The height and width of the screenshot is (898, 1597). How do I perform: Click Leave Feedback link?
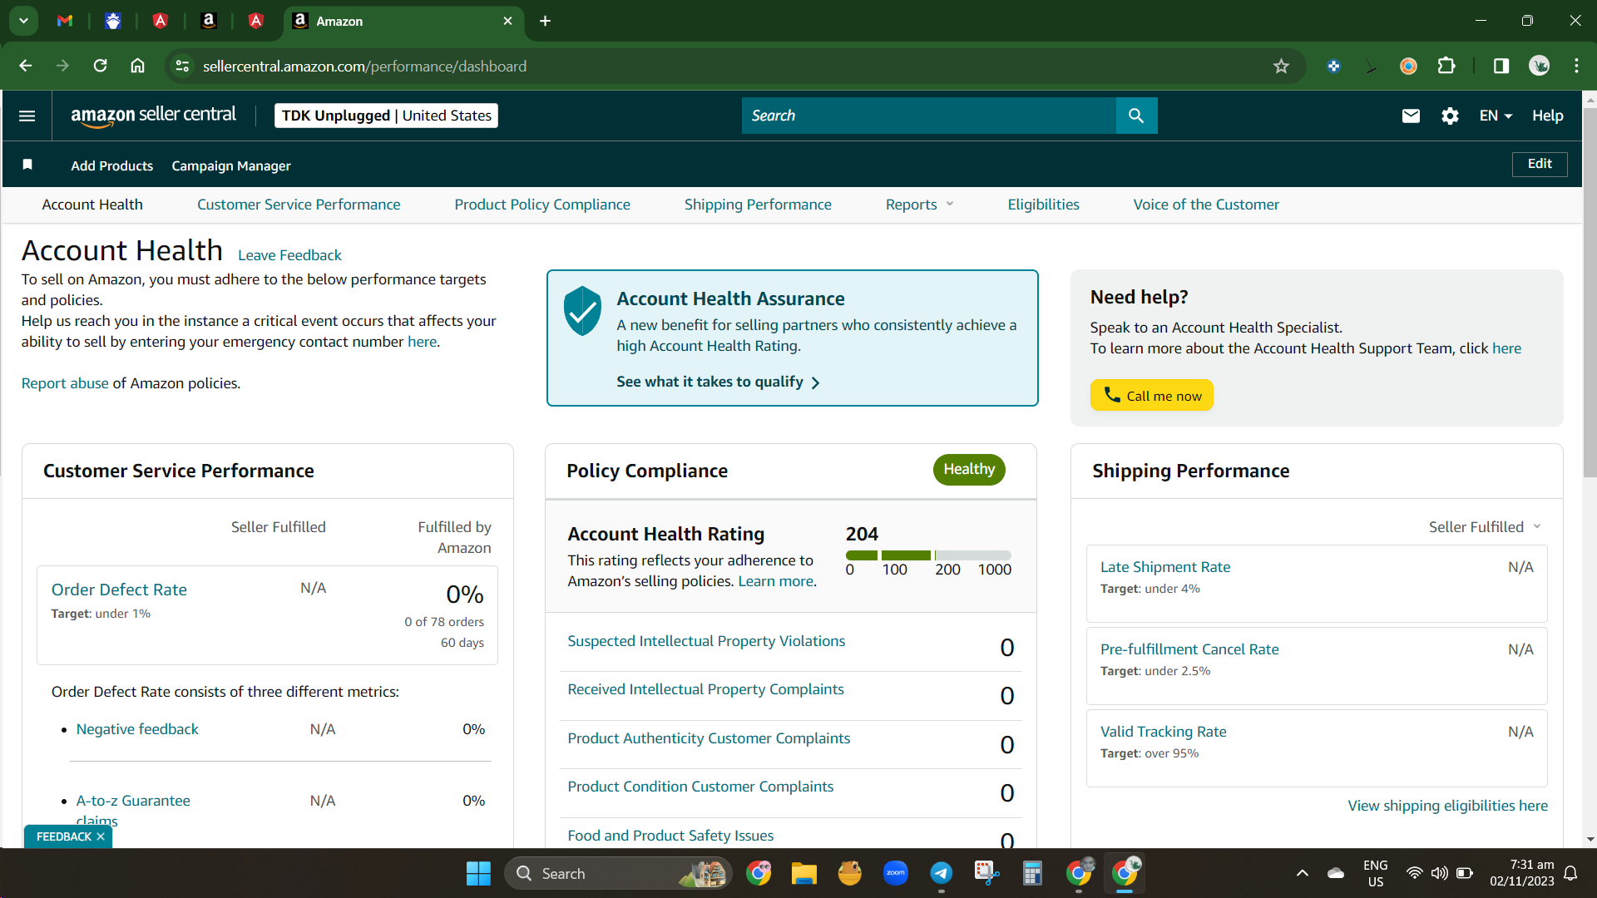click(x=289, y=255)
